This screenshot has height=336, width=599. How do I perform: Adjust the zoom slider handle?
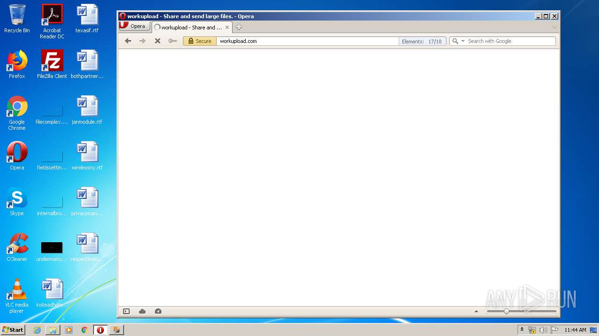click(506, 311)
